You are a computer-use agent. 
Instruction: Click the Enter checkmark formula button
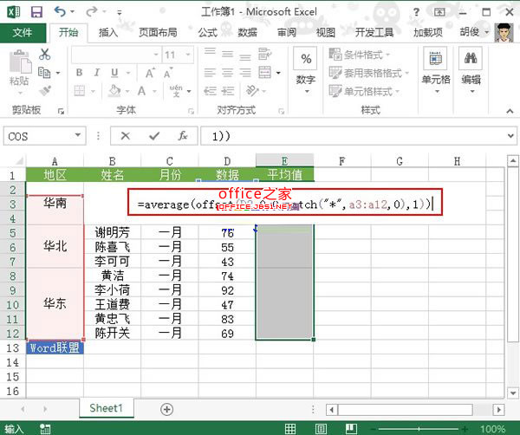point(154,135)
